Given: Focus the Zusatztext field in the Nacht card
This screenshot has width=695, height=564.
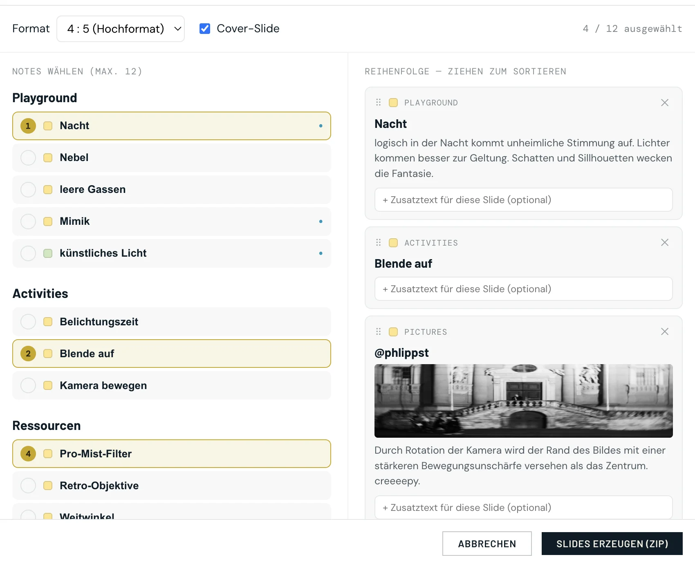Looking at the screenshot, I should click(x=524, y=200).
